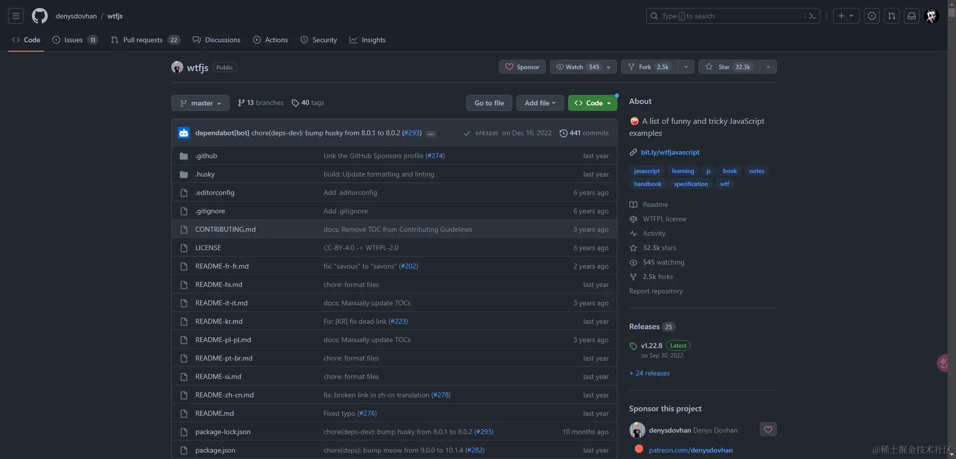
Task: Expand the fork options dropdown arrow
Action: click(686, 67)
